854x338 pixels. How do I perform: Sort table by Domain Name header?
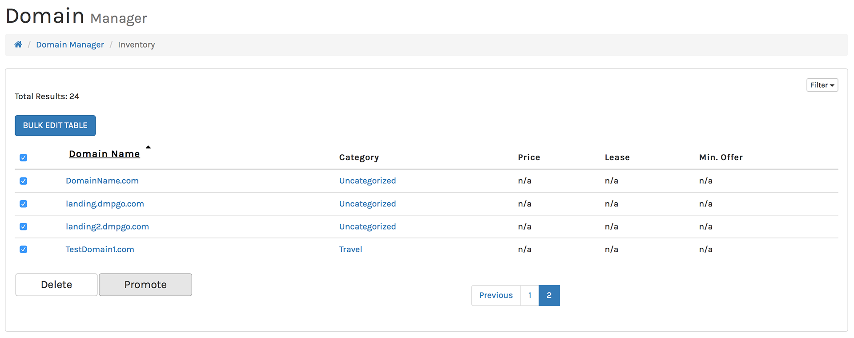point(104,154)
